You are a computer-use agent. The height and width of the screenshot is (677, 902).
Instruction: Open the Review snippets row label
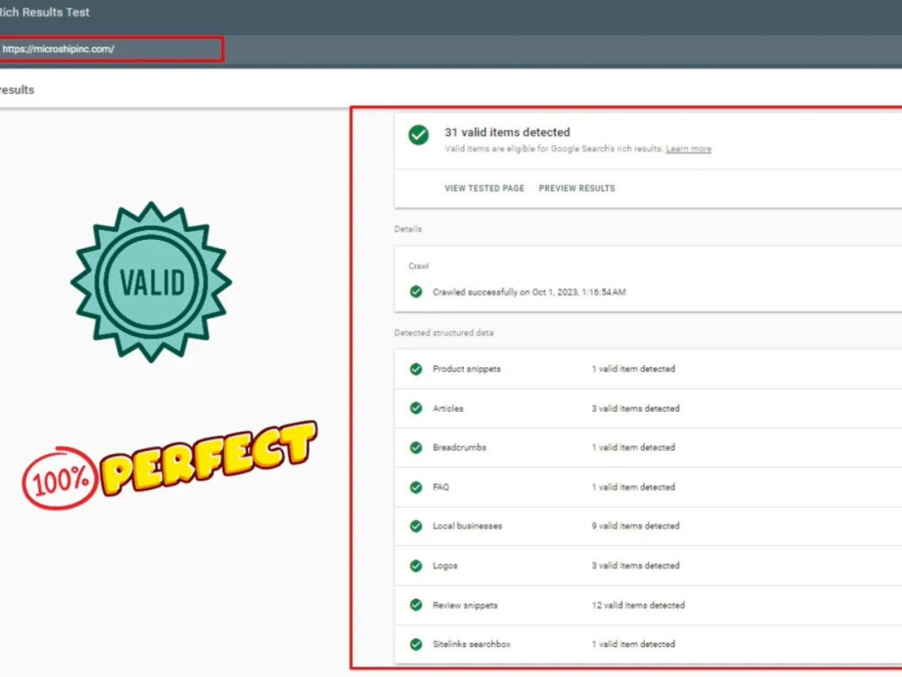(x=465, y=605)
